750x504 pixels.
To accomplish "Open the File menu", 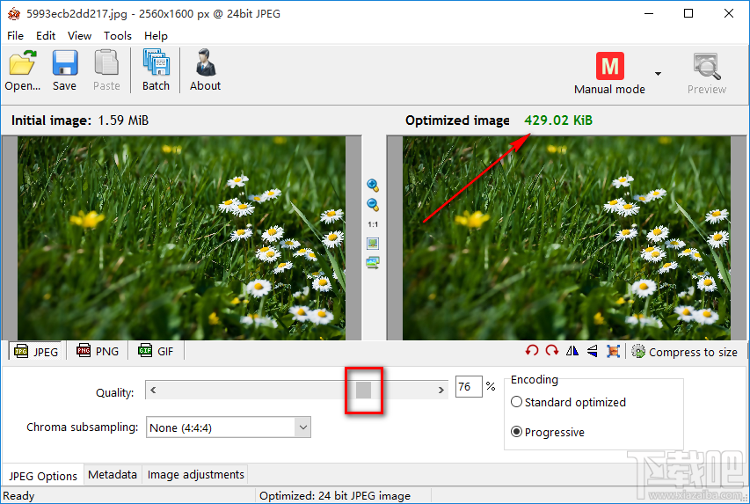I will click(x=15, y=36).
